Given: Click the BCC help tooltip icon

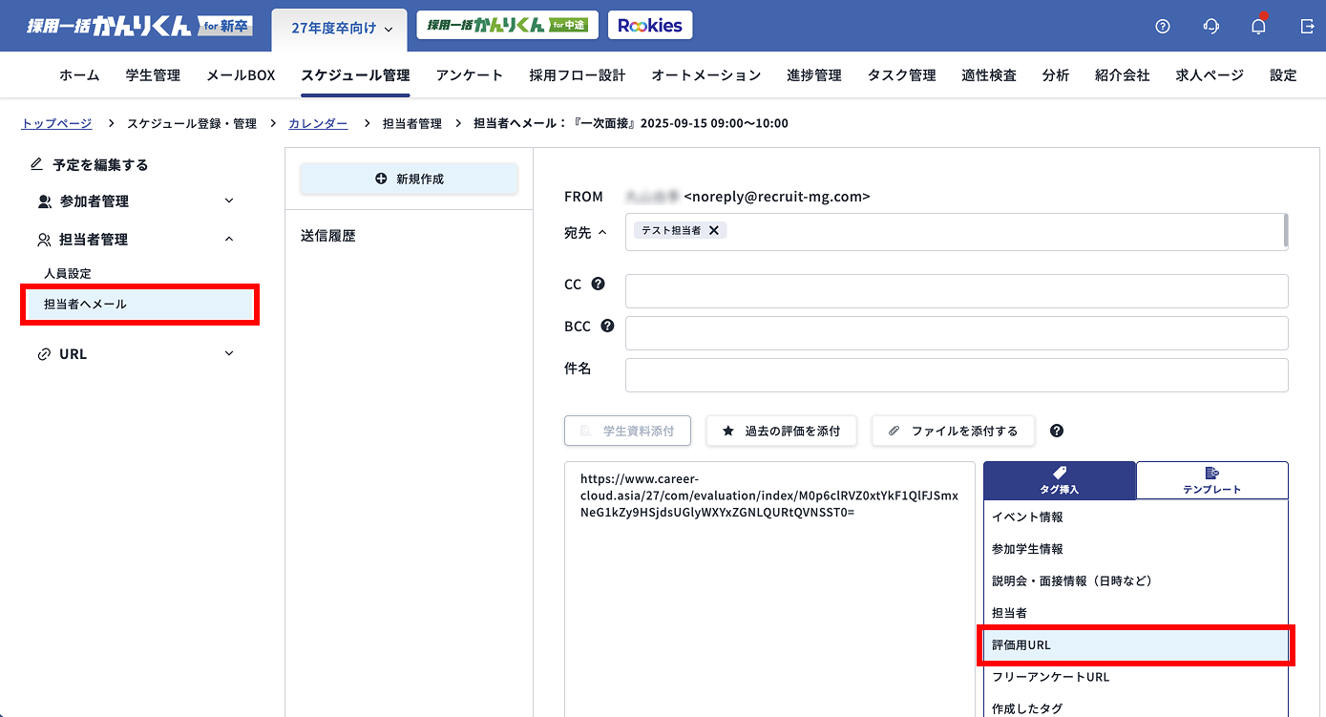Looking at the screenshot, I should click(x=606, y=326).
